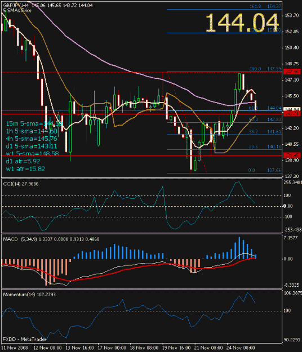Click the Momentum(14) 102.2793 indicator label
Screen dimensions: 302x352
29,295
